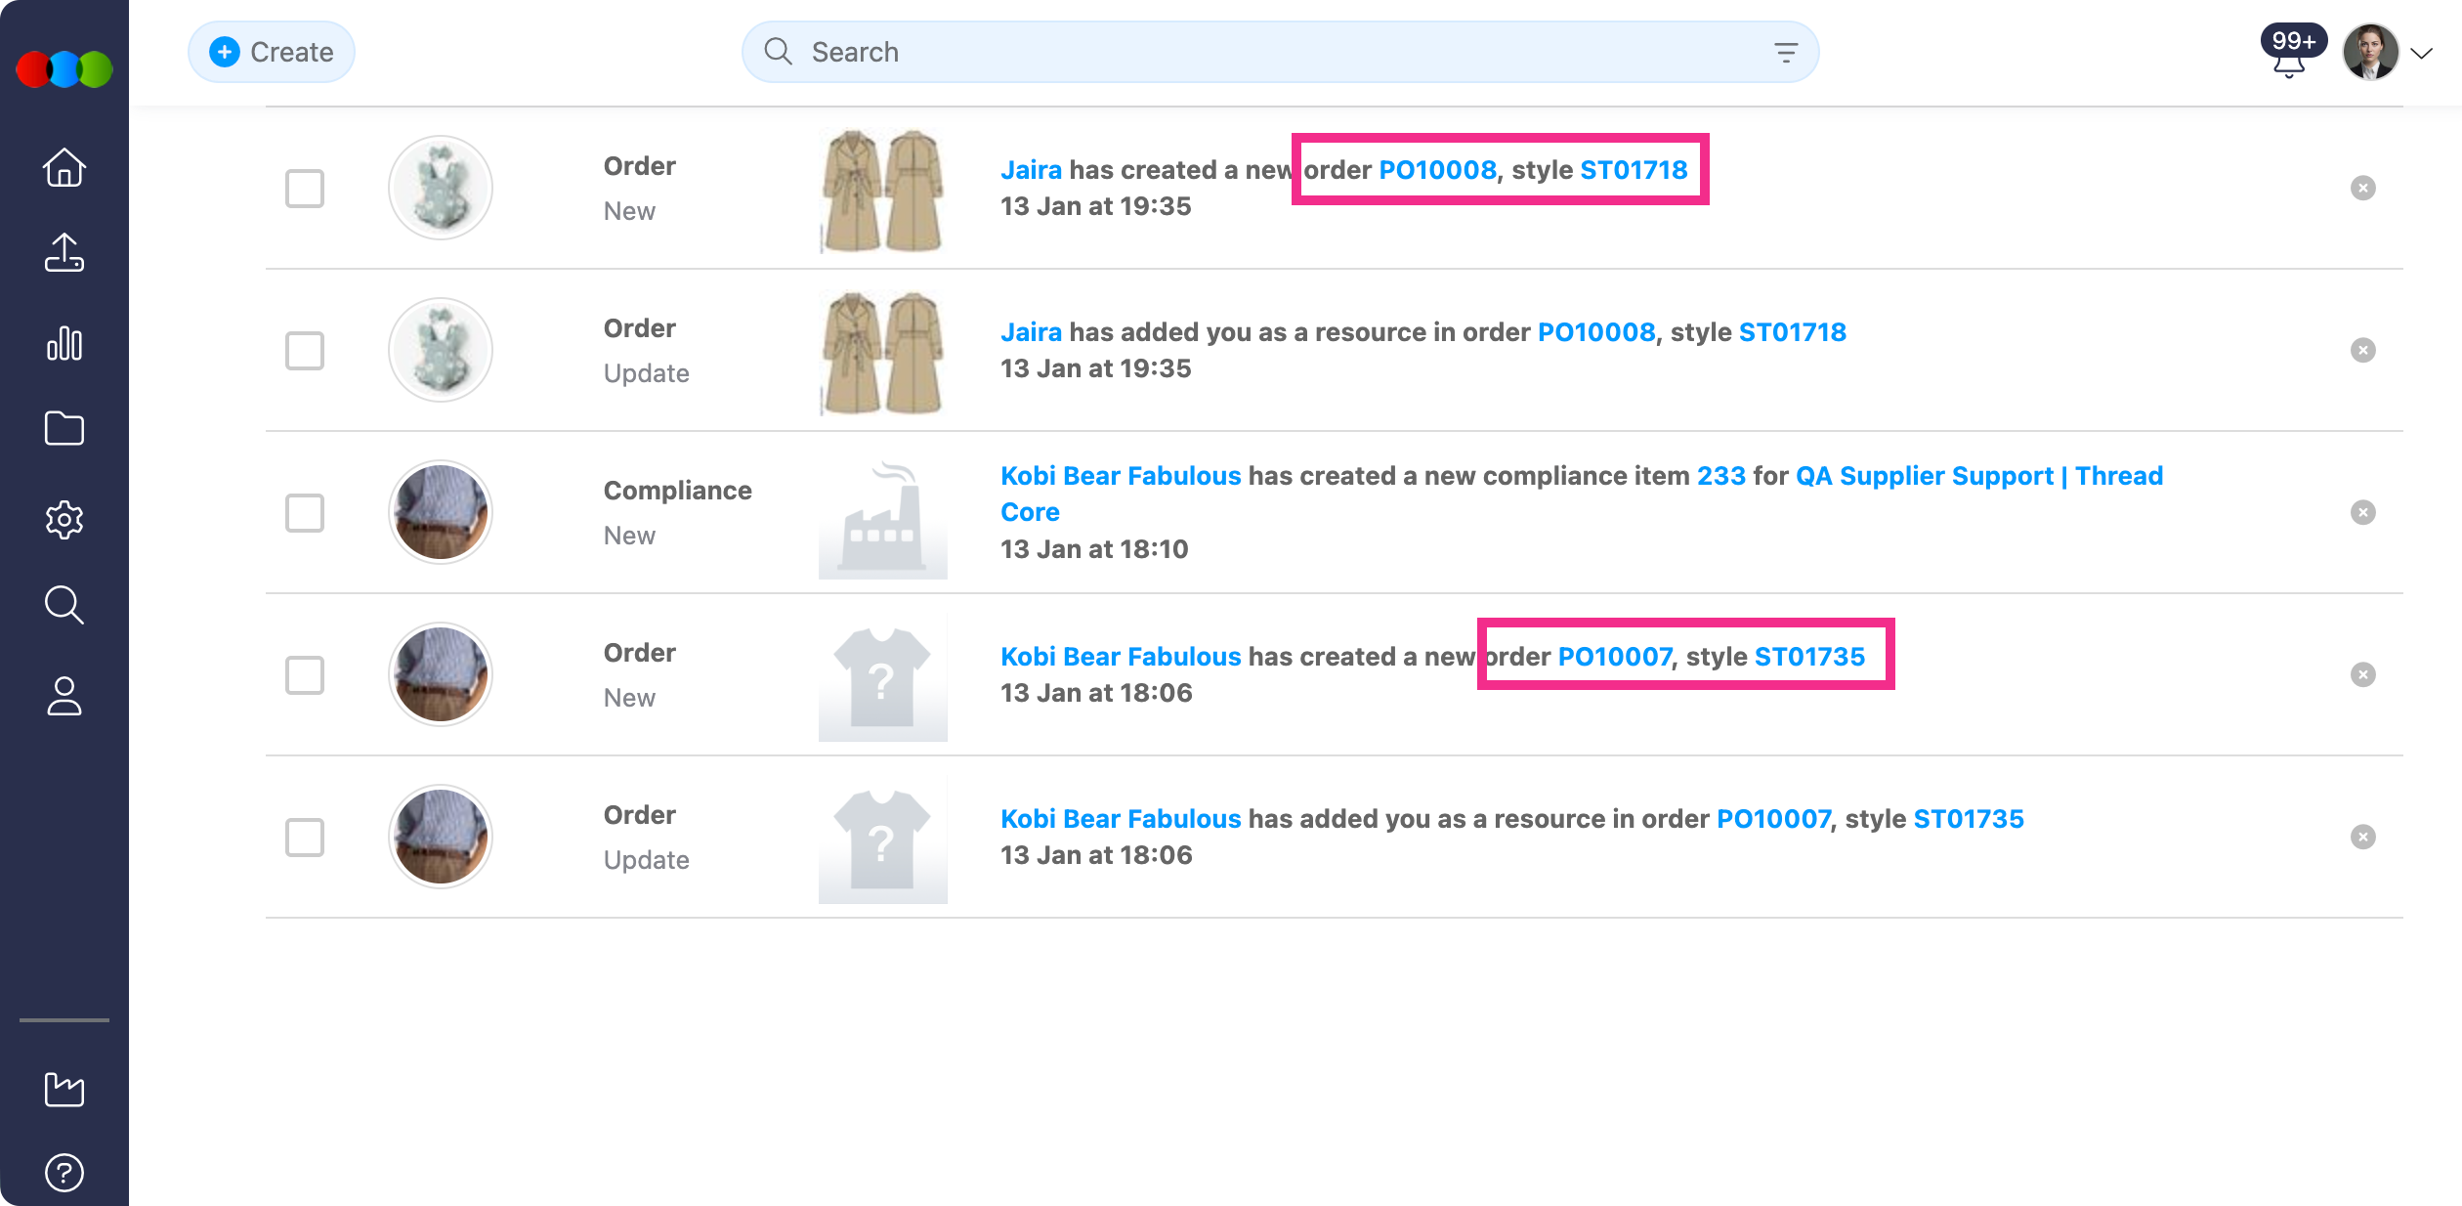Open the settings gear in the sidebar
This screenshot has width=2462, height=1206.
point(64,519)
